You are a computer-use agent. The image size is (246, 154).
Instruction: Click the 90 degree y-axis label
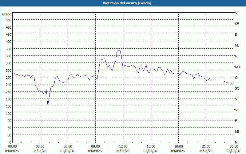pos(8,120)
